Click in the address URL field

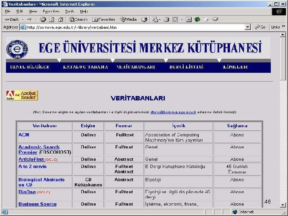click(x=135, y=27)
